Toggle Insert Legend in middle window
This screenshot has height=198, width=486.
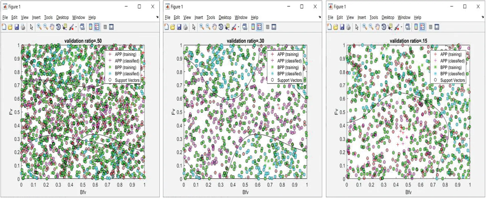[x=259, y=27]
